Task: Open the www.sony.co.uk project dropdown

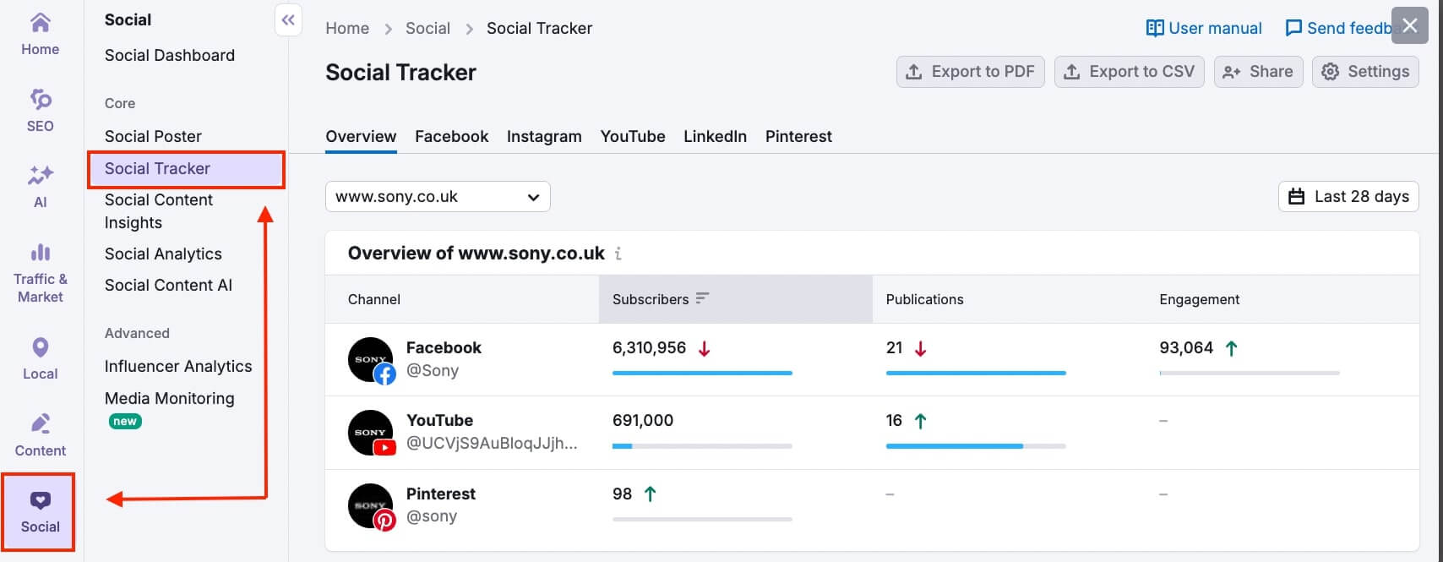Action: [438, 197]
